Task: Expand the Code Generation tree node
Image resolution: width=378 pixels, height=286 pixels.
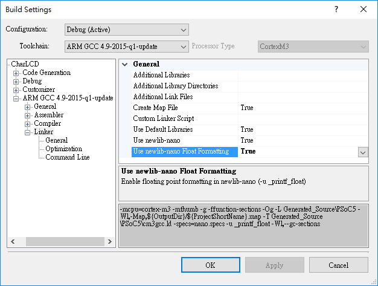Action: pyautogui.click(x=16, y=73)
